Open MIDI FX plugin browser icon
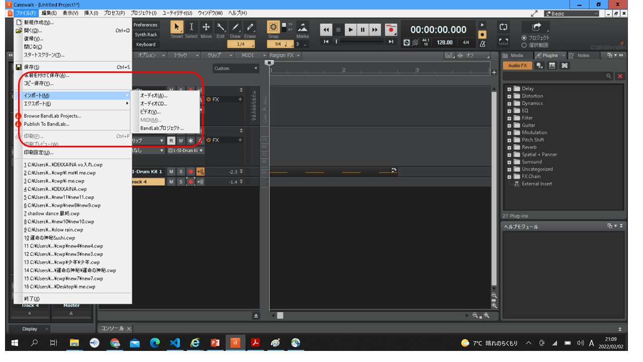 540,65
